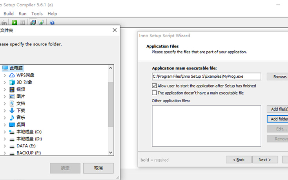Select the 下载 download arrow icon
288x180 pixels.
[12, 111]
